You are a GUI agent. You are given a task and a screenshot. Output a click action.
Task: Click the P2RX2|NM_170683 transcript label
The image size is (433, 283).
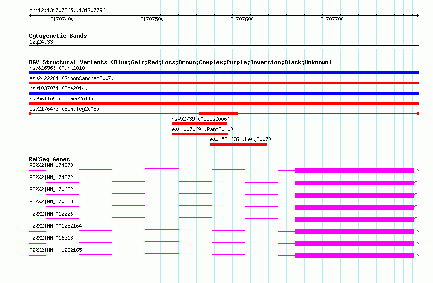point(51,202)
